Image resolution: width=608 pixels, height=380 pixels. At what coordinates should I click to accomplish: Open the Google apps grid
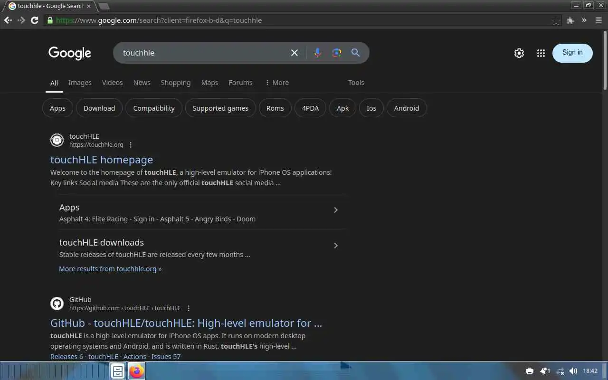tap(541, 53)
